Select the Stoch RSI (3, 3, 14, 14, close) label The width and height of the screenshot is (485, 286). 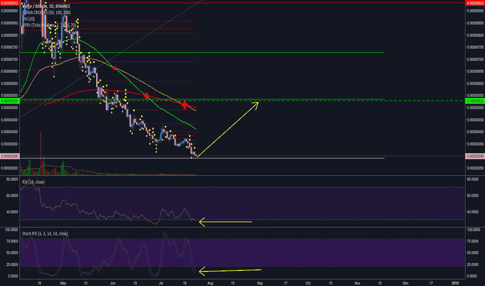pyautogui.click(x=45, y=234)
